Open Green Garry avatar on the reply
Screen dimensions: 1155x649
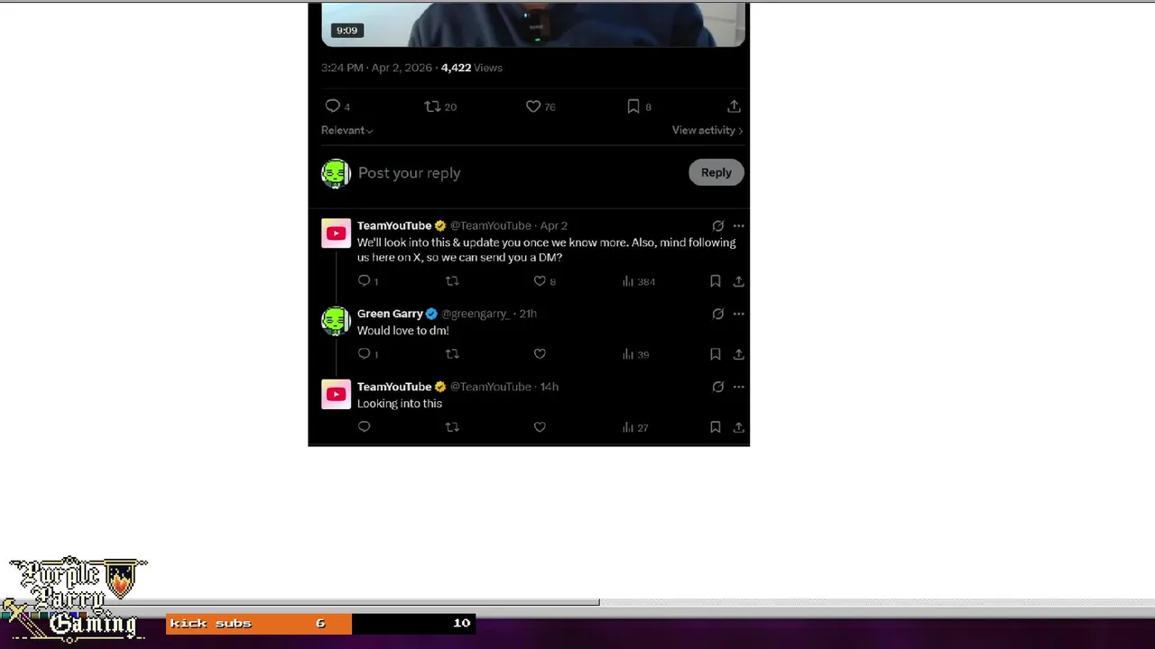coord(336,321)
